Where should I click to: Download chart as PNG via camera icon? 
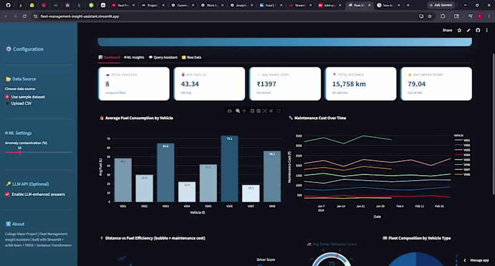[x=230, y=111]
